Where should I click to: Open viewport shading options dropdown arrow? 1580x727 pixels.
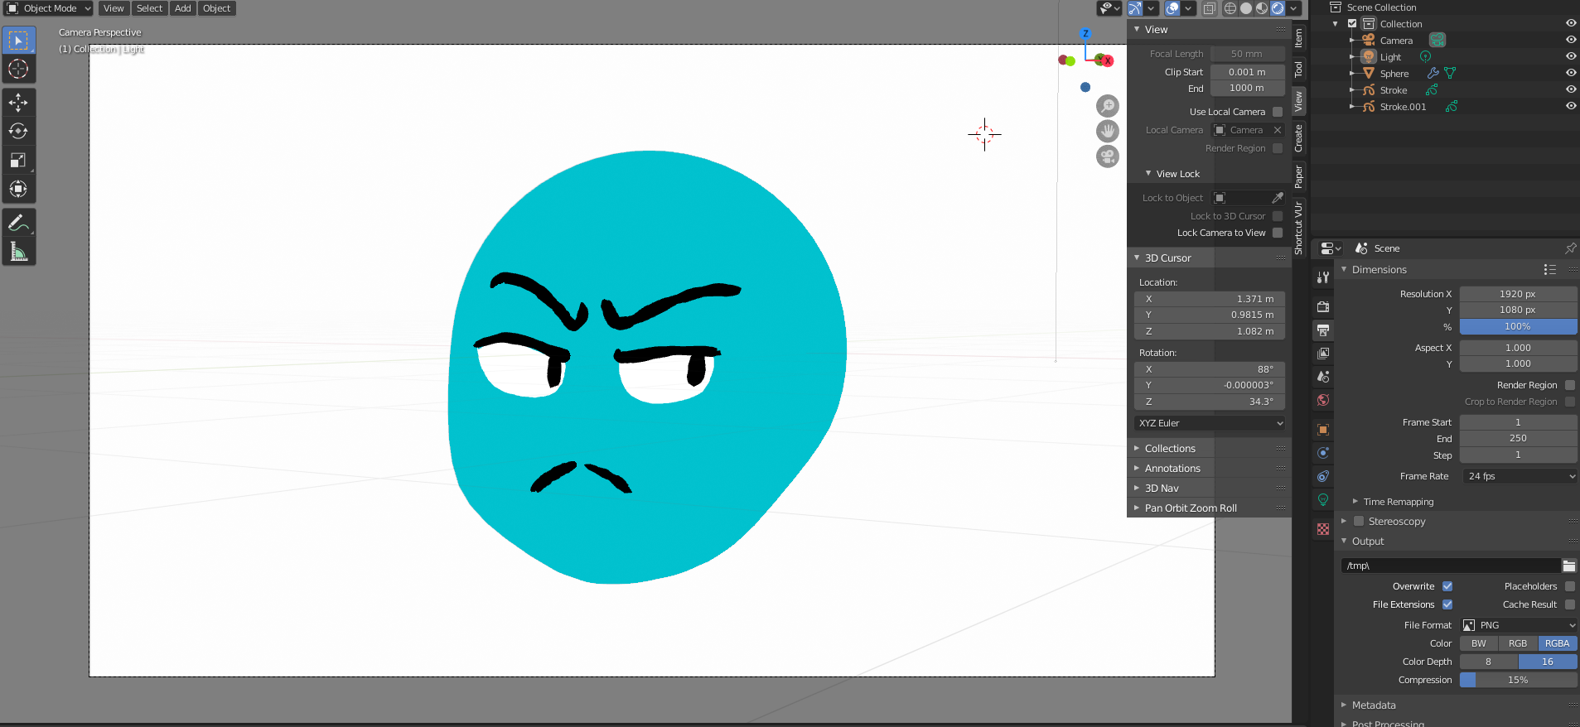[1293, 8]
